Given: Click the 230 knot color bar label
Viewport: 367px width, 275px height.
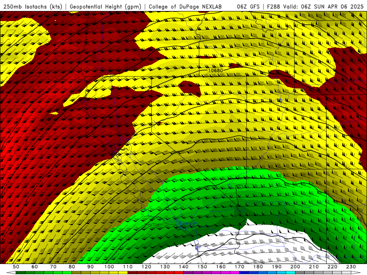Looking at the screenshot, I should point(351,267).
